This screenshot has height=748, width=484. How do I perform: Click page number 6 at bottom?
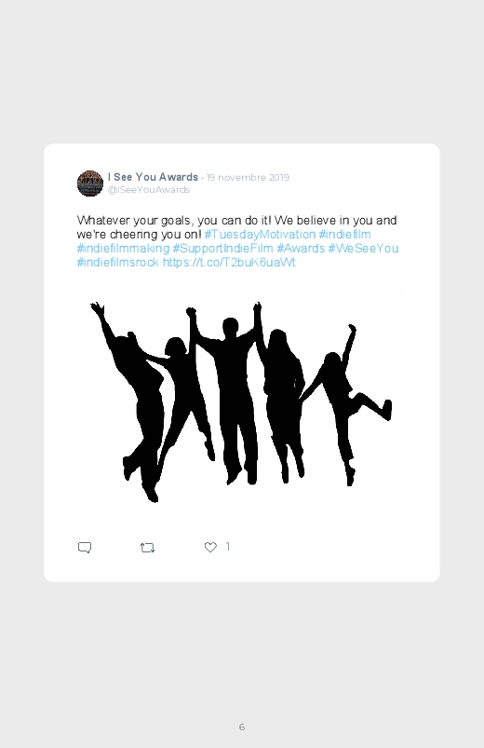pos(242,727)
